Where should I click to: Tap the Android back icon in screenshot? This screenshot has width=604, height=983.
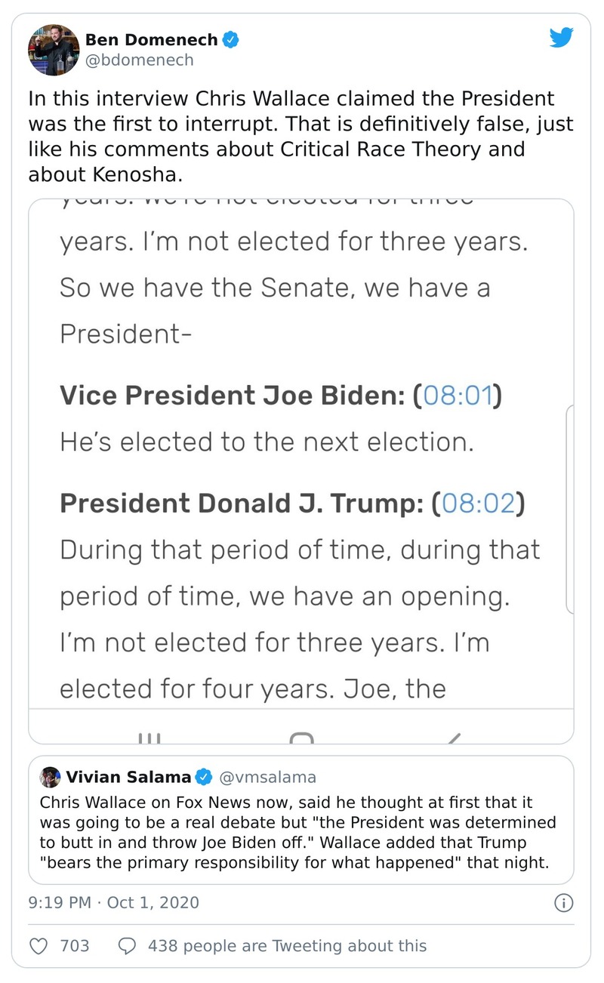point(454,738)
